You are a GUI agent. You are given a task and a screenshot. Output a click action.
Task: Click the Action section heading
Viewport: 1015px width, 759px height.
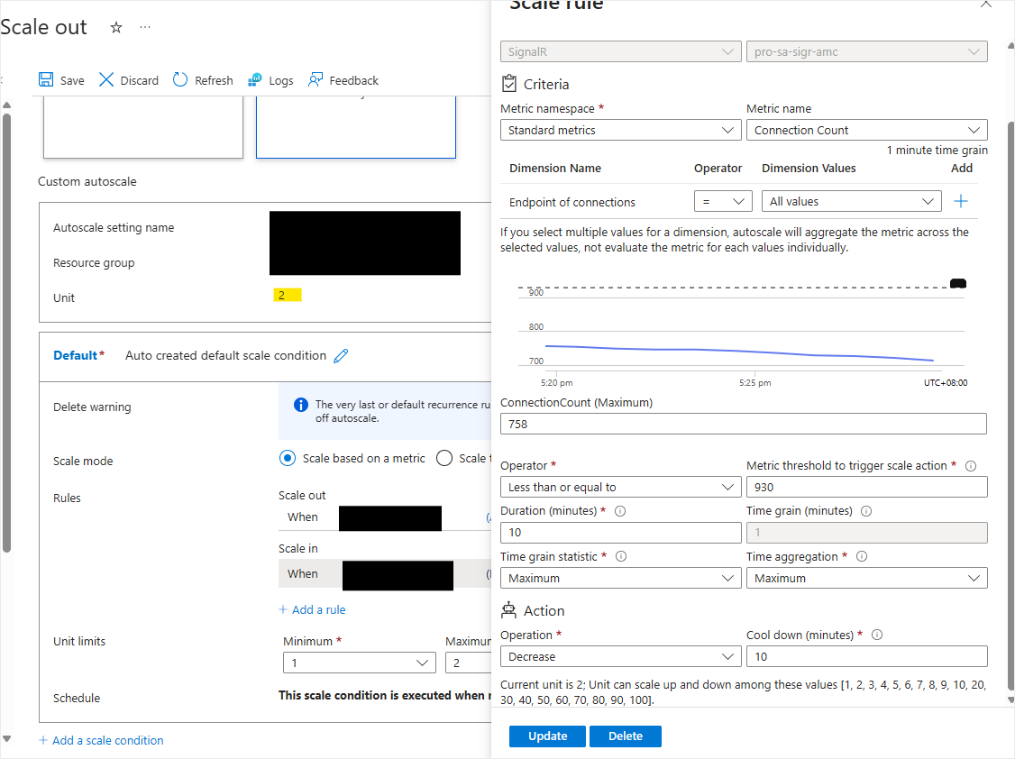(544, 611)
